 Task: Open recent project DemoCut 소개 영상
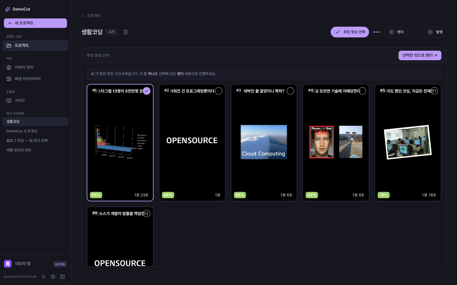(35, 131)
